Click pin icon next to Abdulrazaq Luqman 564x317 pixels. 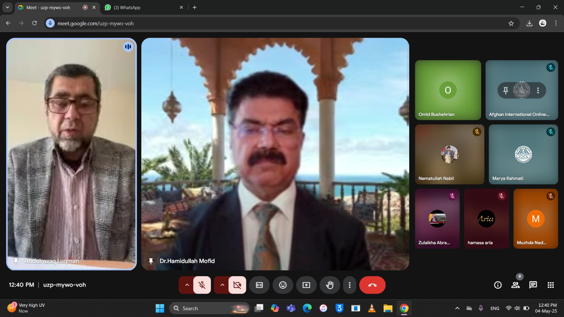click(x=16, y=261)
